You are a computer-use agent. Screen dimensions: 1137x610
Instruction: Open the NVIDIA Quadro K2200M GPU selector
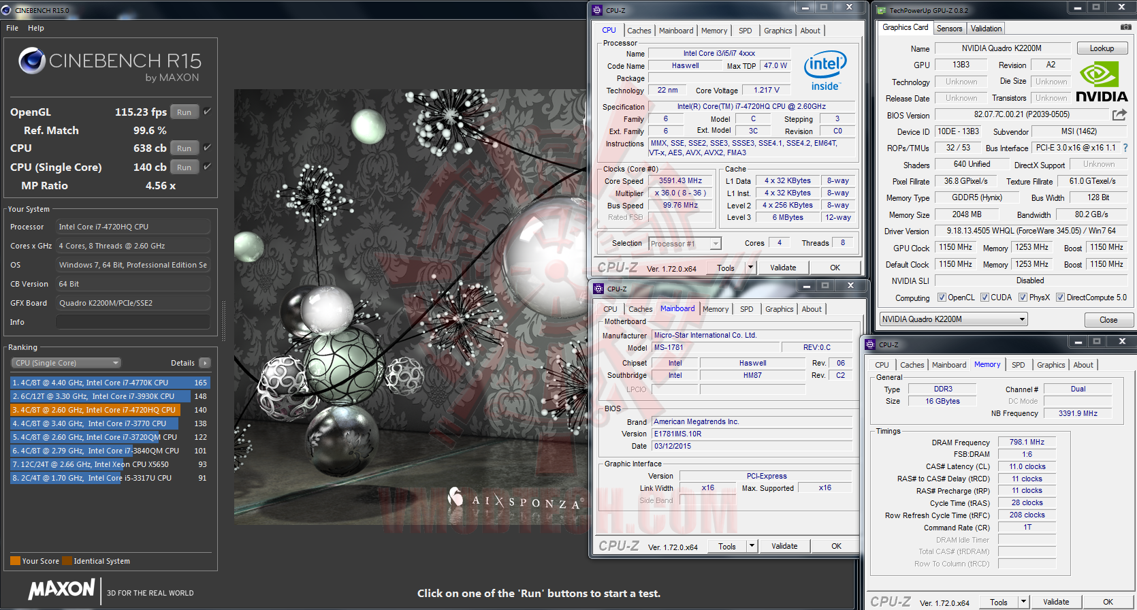tap(953, 319)
